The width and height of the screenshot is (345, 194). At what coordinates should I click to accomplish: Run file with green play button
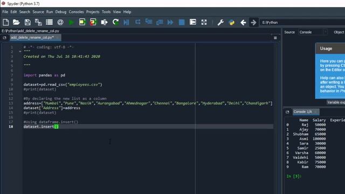point(71,22)
